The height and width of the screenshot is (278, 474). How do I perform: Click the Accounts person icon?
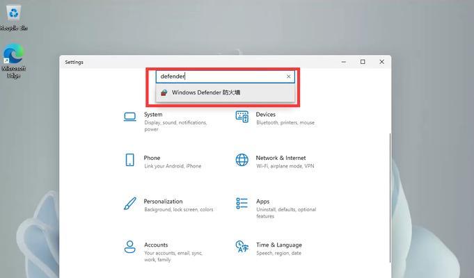click(x=130, y=247)
